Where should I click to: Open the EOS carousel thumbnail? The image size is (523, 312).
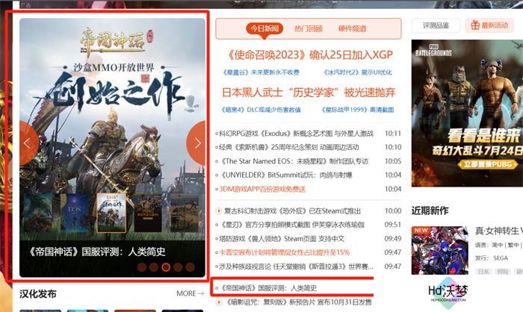pyautogui.click(x=75, y=213)
